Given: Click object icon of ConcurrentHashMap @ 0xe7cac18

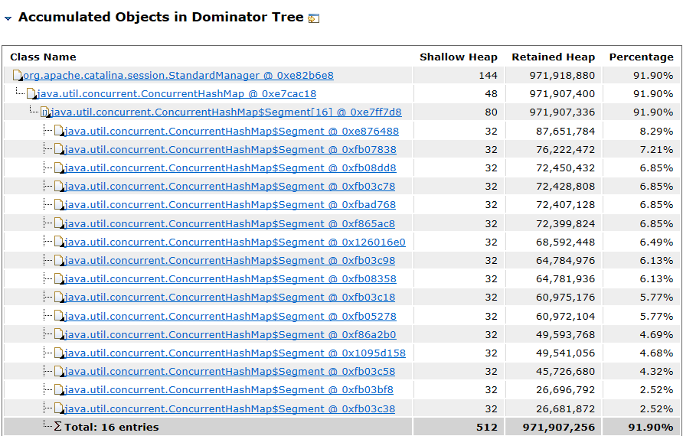Looking at the screenshot, I should click(x=31, y=94).
